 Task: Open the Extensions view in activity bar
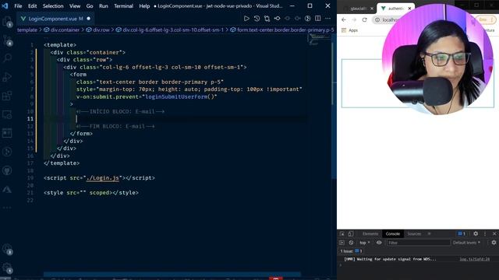[x=7, y=96]
